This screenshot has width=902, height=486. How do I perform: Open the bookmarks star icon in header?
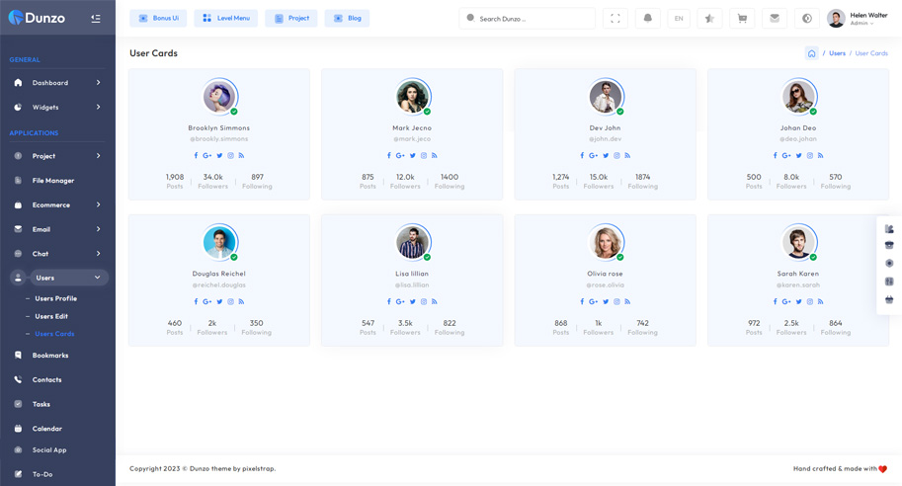click(x=710, y=19)
